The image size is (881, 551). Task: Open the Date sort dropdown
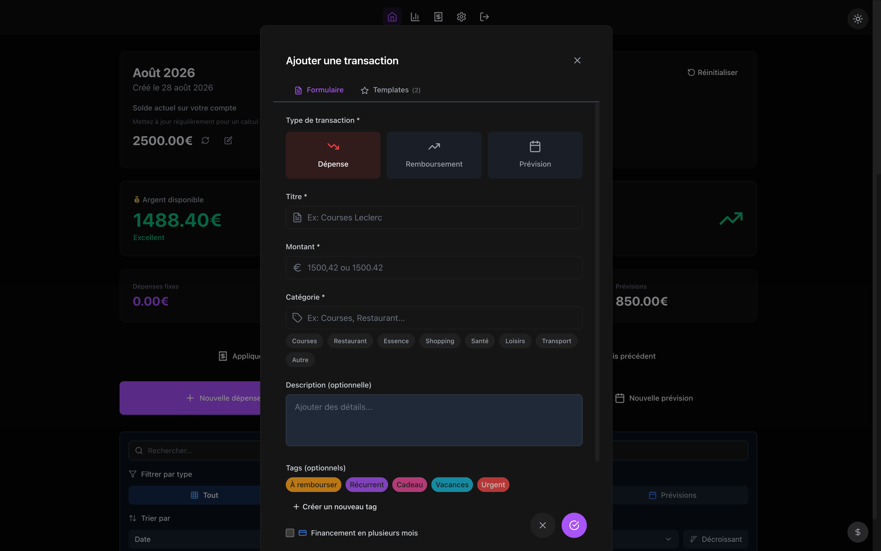195,539
